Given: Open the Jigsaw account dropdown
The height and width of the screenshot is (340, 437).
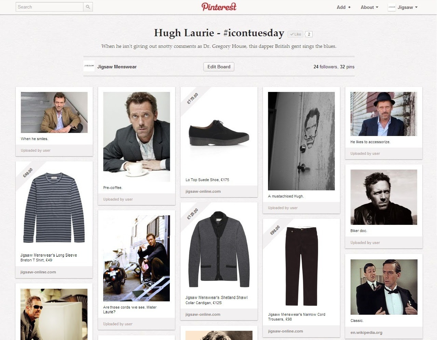Looking at the screenshot, I should click(x=407, y=7).
